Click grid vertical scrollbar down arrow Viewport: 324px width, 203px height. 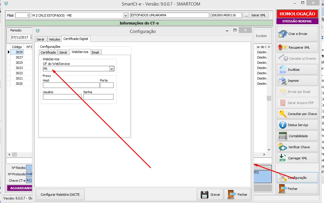(x=269, y=150)
